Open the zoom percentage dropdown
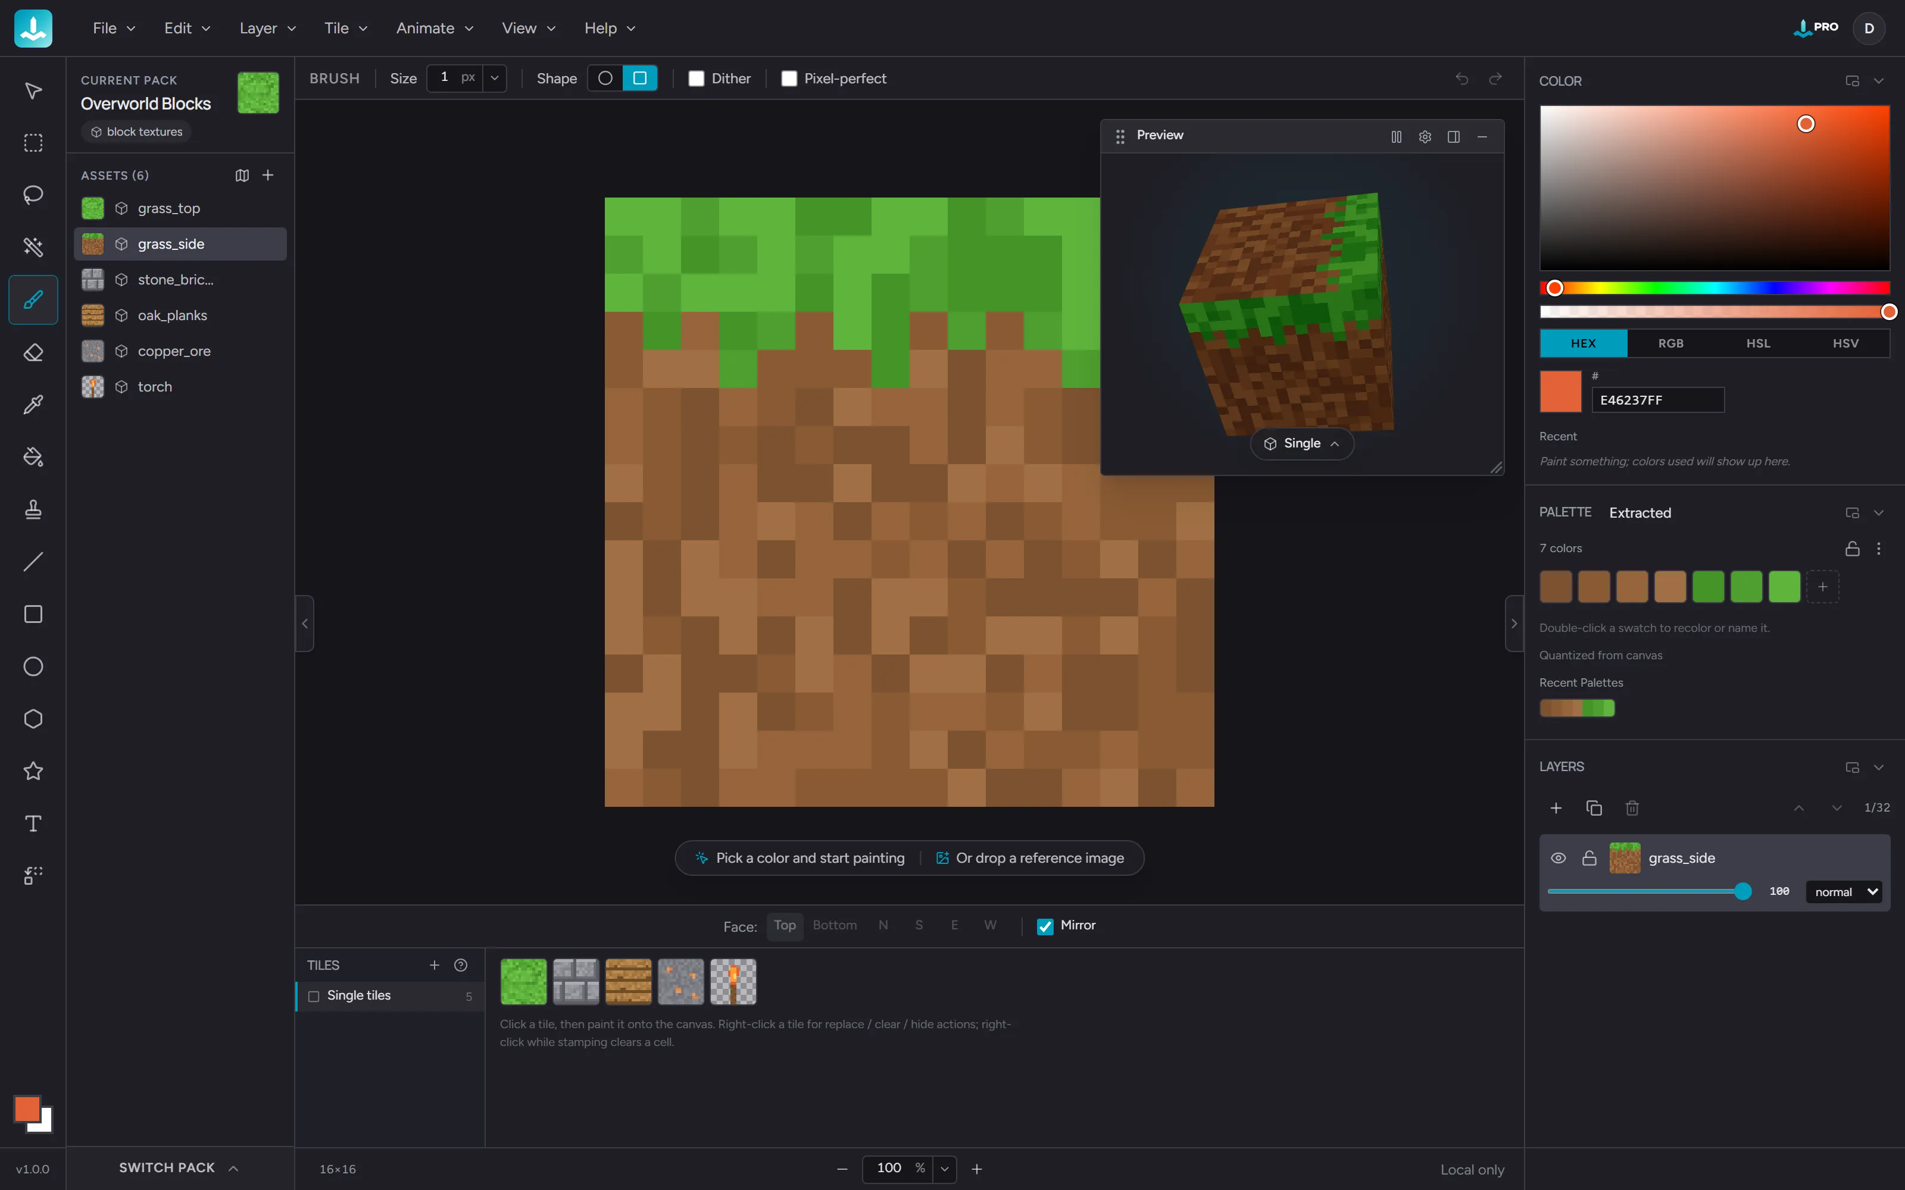Viewport: 1905px width, 1190px height. [945, 1169]
